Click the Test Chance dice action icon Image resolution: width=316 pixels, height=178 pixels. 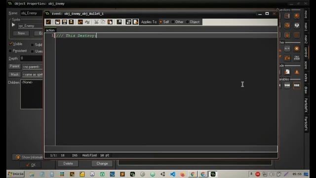coord(287,25)
